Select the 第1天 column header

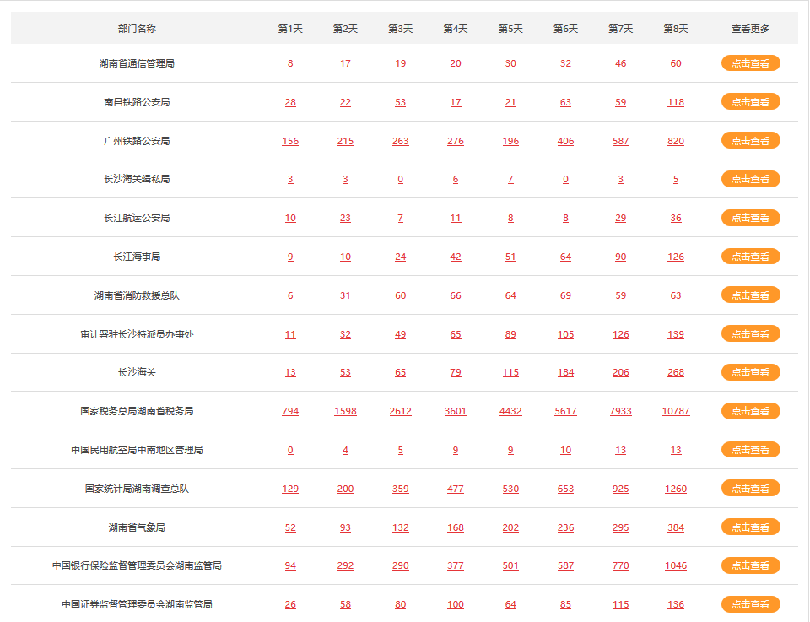tap(290, 29)
